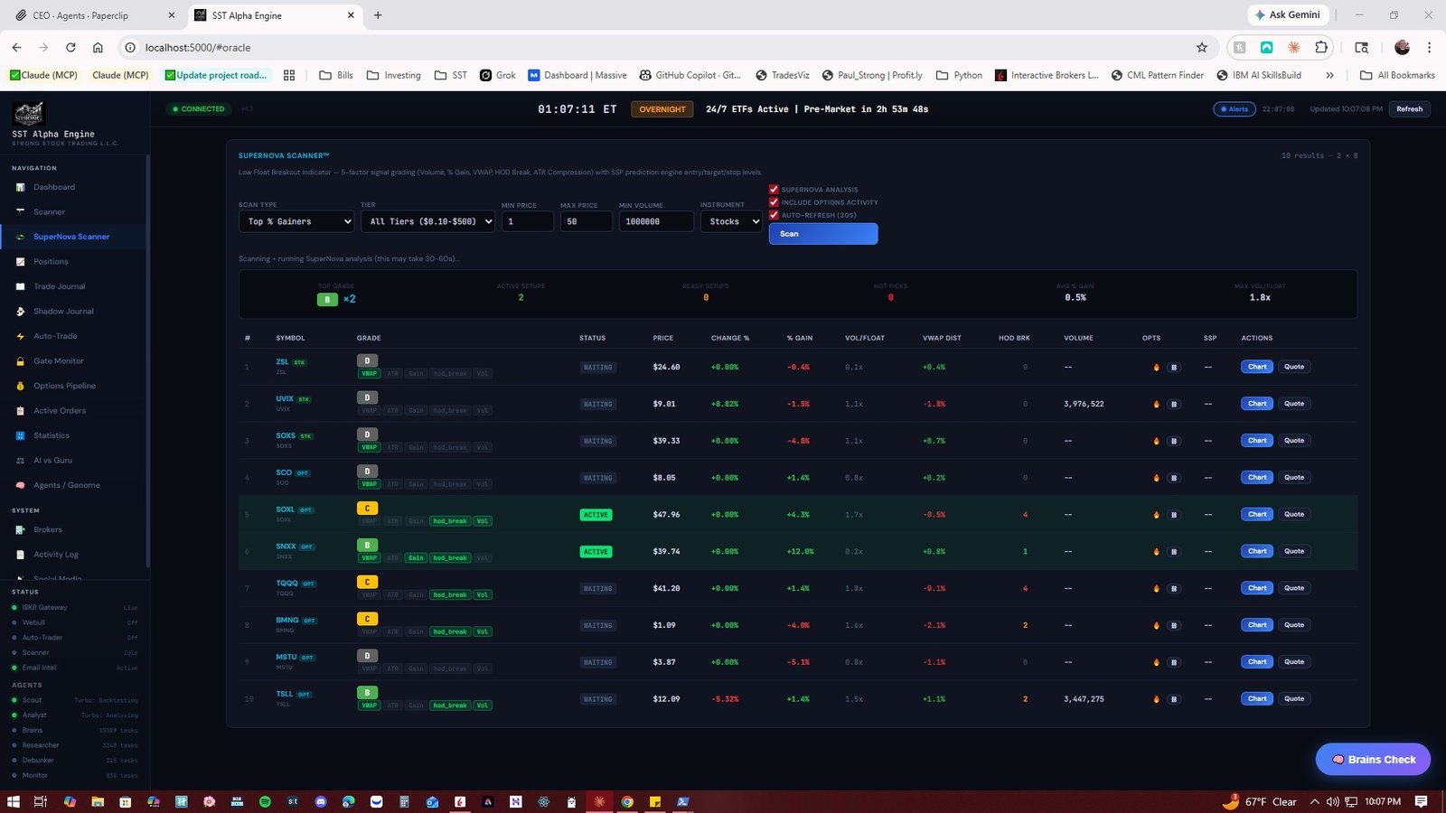Click the Options Pipeline money bag icon
Viewport: 1446px width, 813px height.
(20, 386)
